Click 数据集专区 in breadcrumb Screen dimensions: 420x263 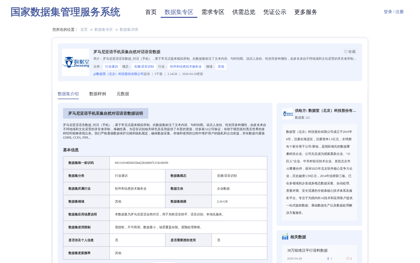coord(104,29)
